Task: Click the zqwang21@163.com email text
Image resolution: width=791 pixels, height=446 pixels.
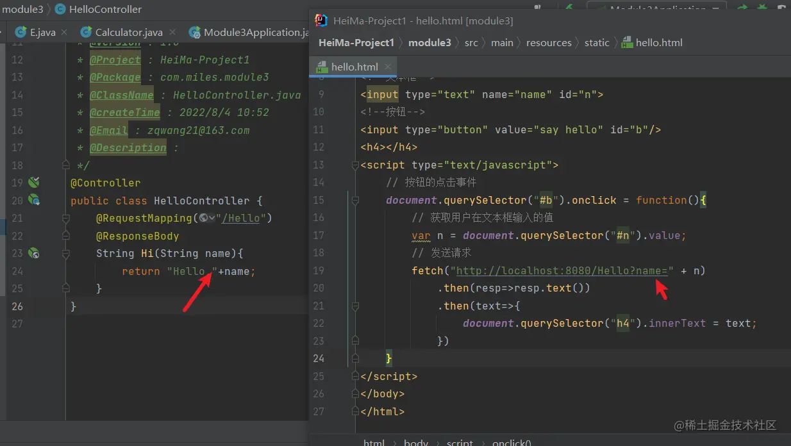Action: click(x=198, y=130)
